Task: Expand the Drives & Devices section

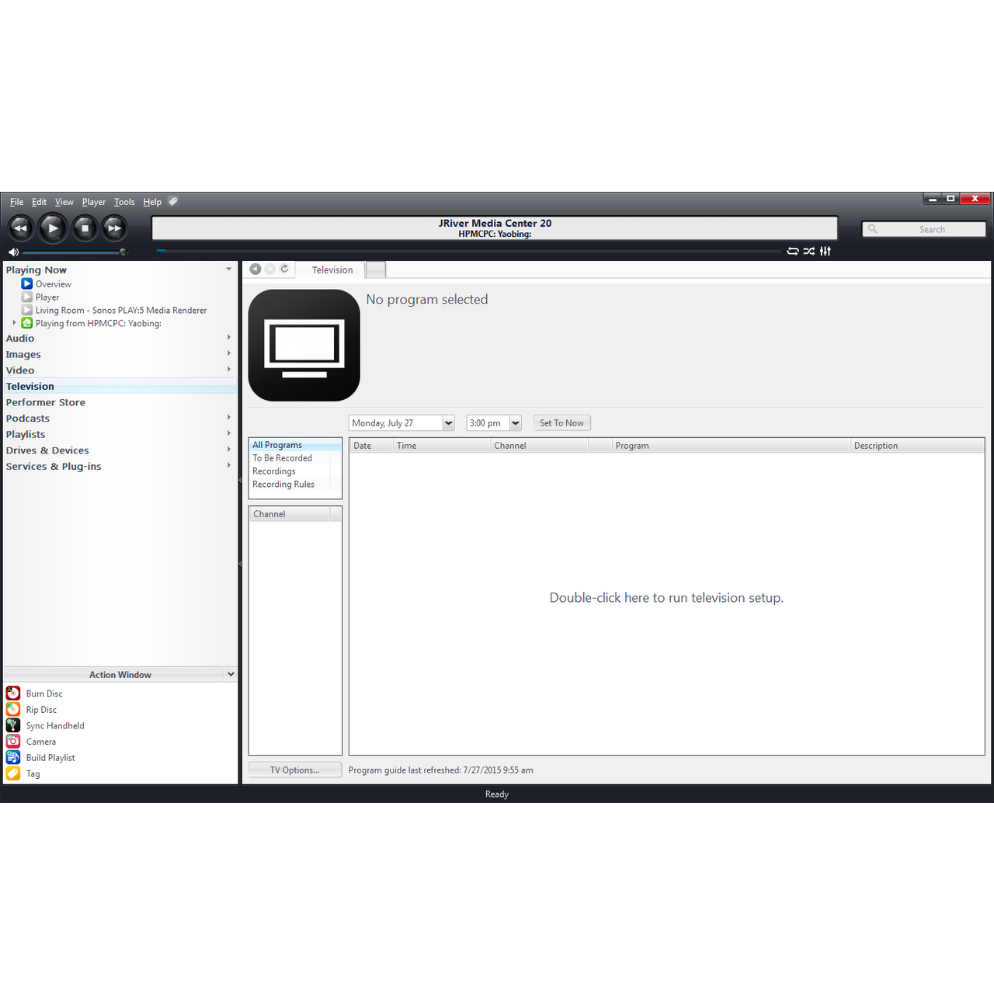Action: coord(228,450)
